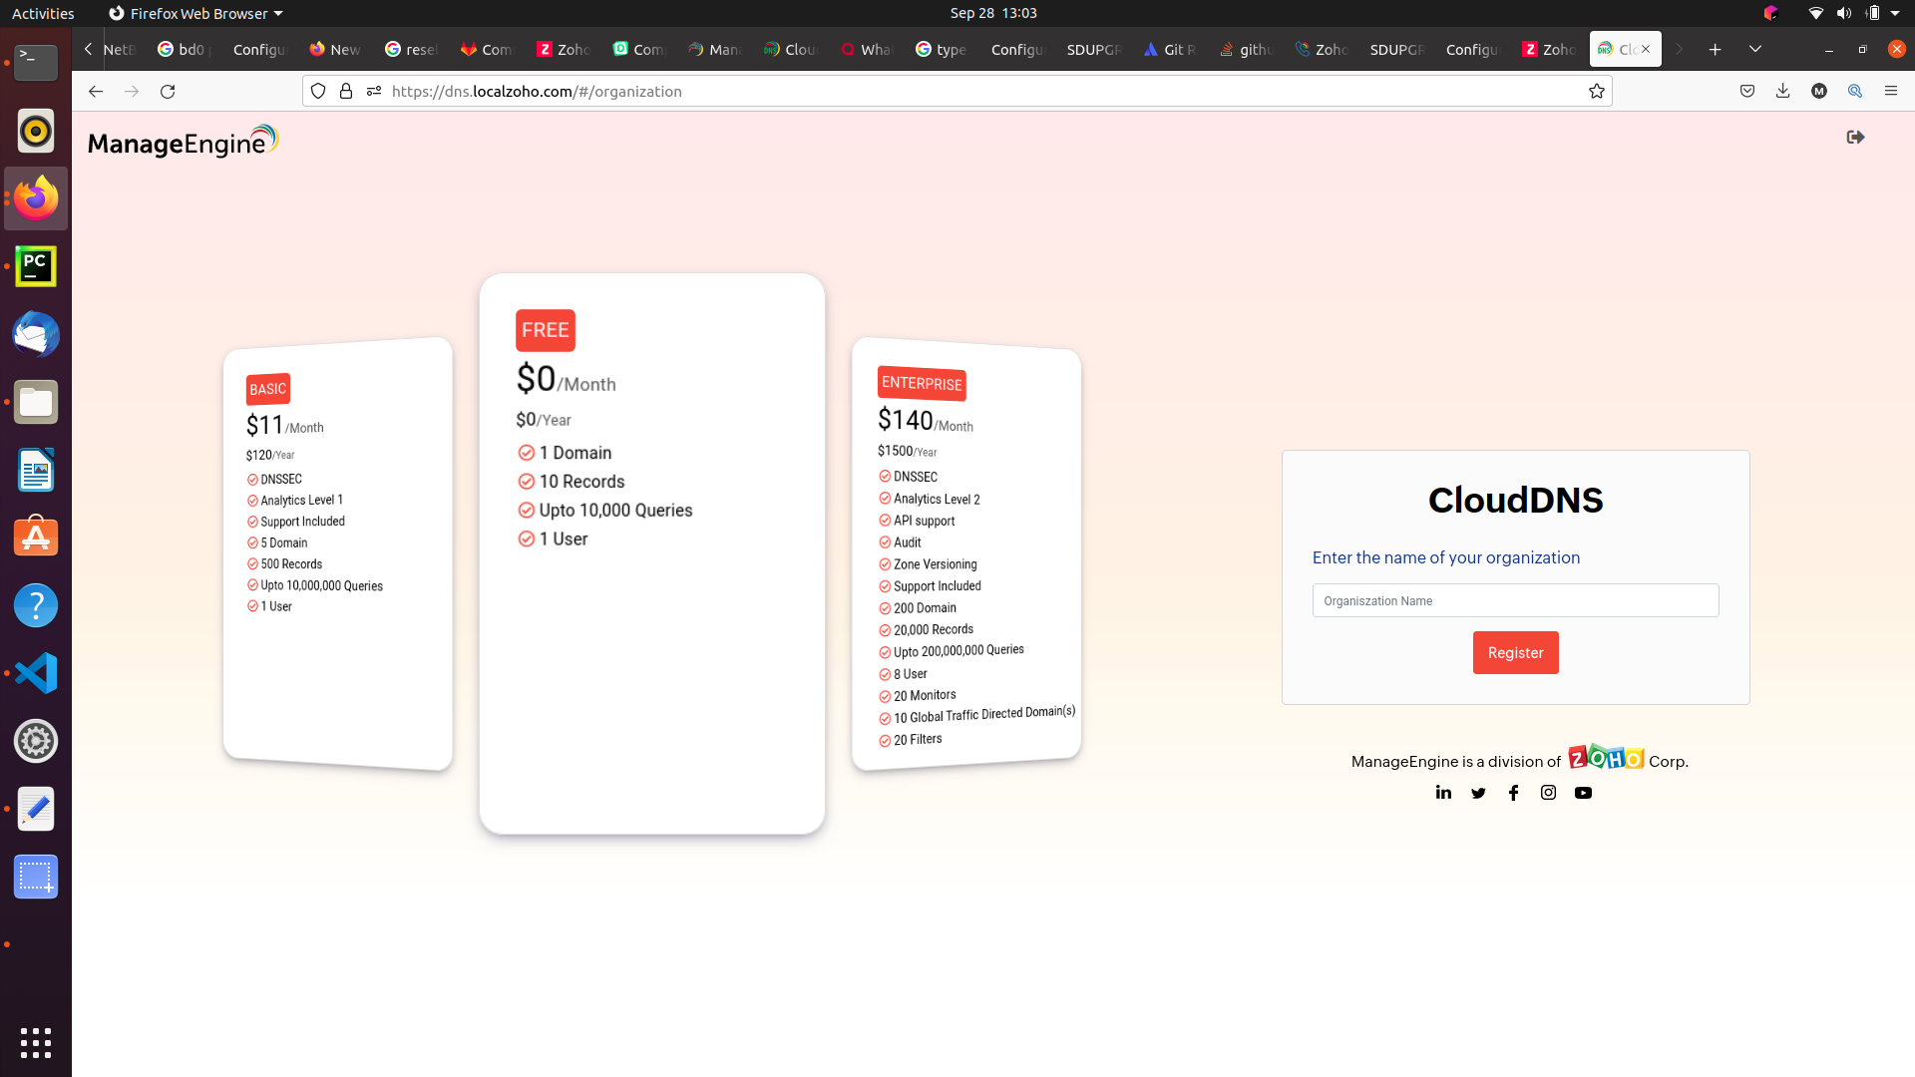Open the Instagram social icon

(x=1548, y=793)
